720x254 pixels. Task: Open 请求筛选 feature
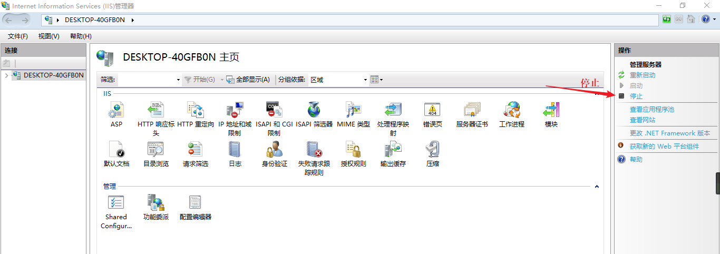[x=195, y=150]
